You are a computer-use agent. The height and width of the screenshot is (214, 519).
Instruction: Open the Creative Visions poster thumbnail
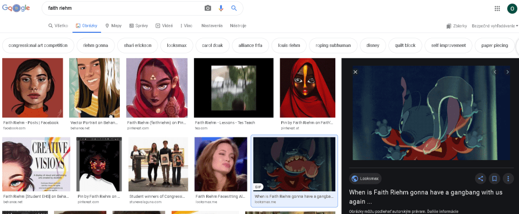coord(36,164)
